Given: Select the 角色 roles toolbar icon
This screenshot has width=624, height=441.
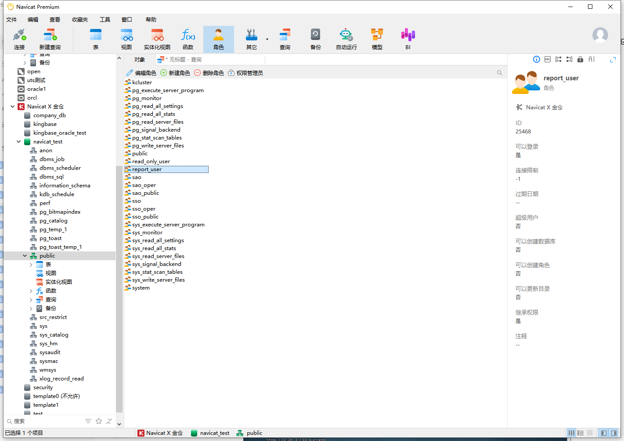Looking at the screenshot, I should coord(219,39).
